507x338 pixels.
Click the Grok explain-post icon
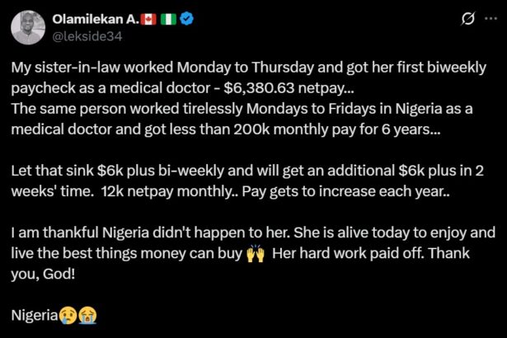pyautogui.click(x=467, y=19)
